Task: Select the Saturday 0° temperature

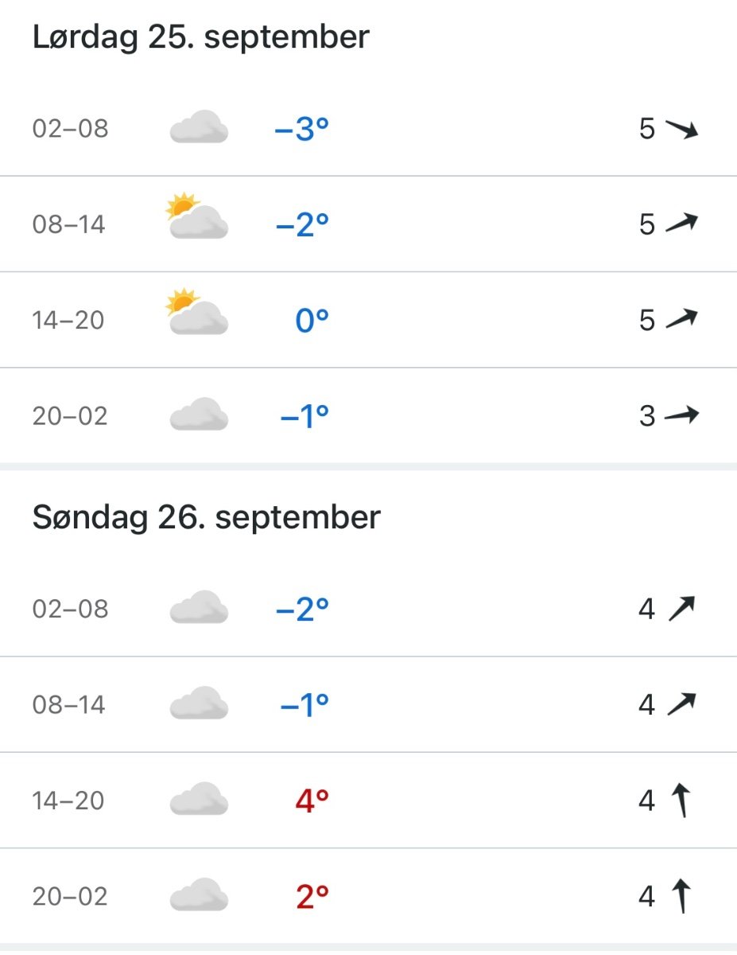Action: [x=312, y=320]
